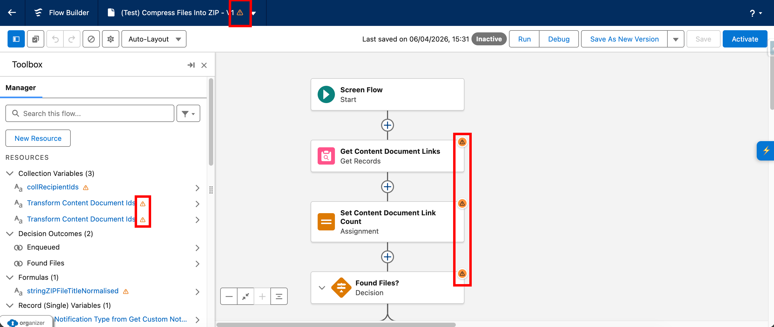Open the filter dropdown next to search
The image size is (774, 327).
(188, 114)
